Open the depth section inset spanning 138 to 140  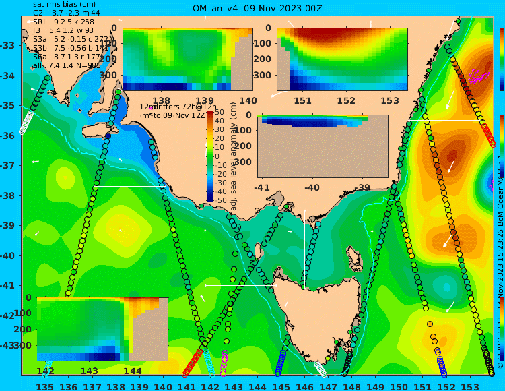(x=187, y=59)
